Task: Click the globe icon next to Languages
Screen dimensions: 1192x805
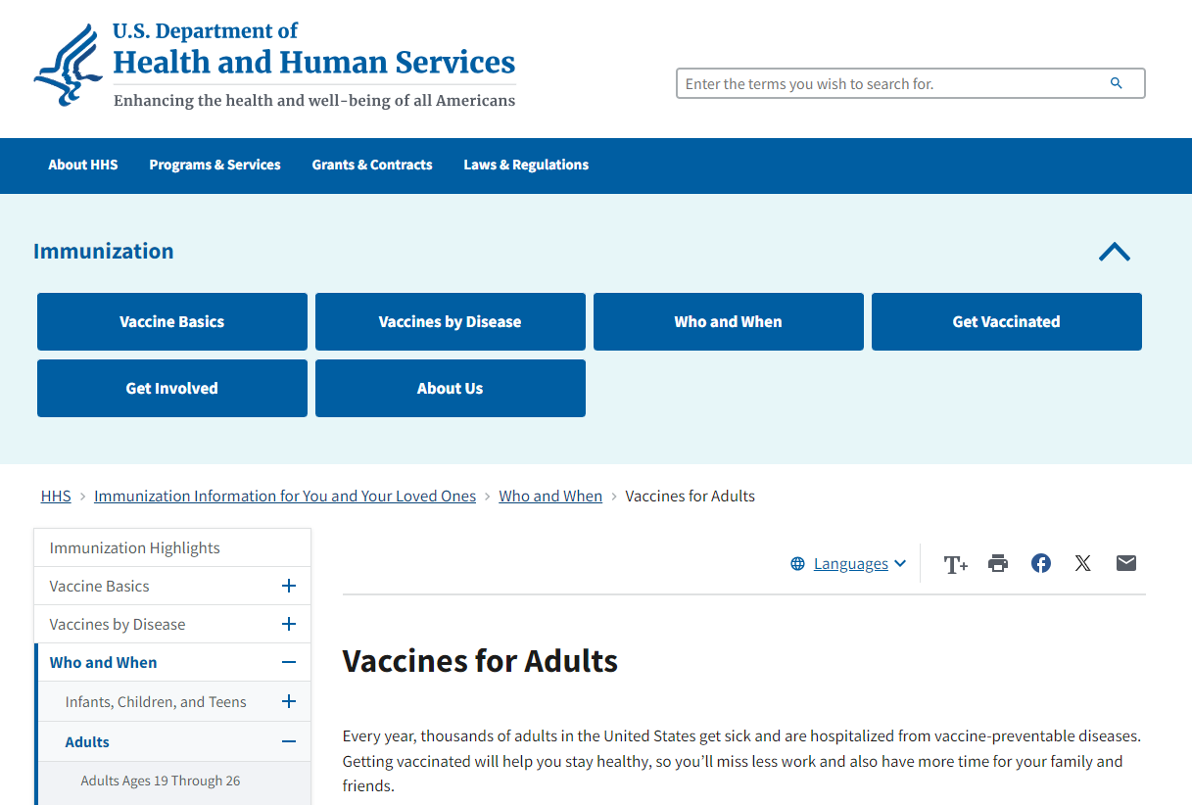Action: pyautogui.click(x=795, y=563)
